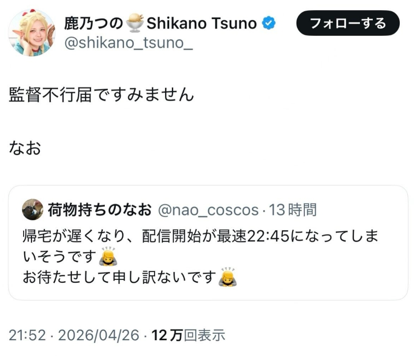Click the quoted author name 荷物持ちのなお
Viewport: 417px width, 356px height.
[x=100, y=210]
